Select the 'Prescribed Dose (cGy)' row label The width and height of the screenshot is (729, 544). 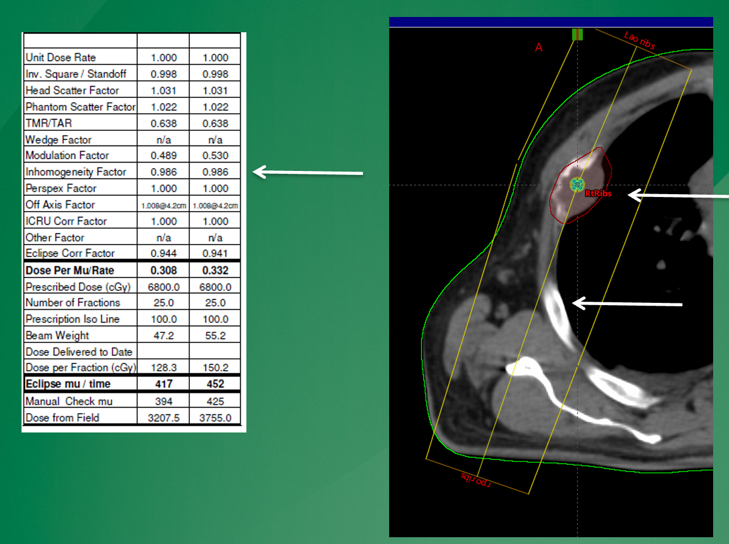[x=78, y=287]
